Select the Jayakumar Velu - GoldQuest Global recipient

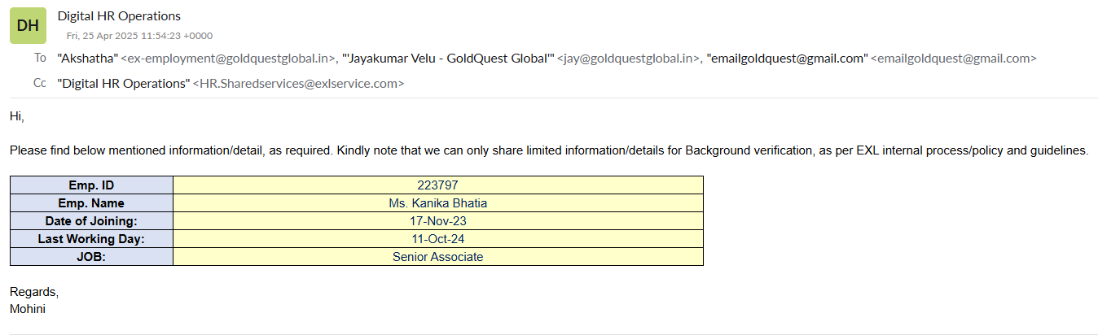(x=449, y=59)
